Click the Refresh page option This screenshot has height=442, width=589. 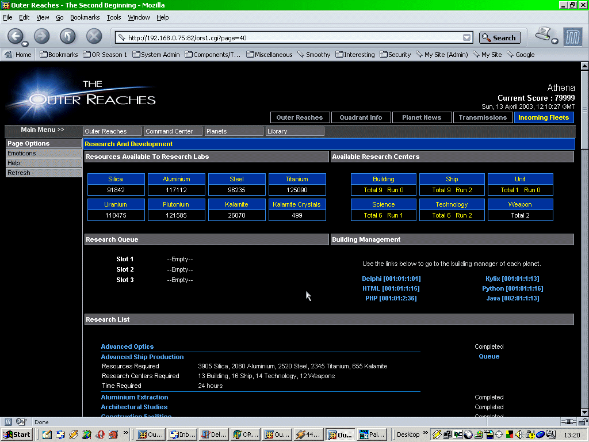coord(19,173)
